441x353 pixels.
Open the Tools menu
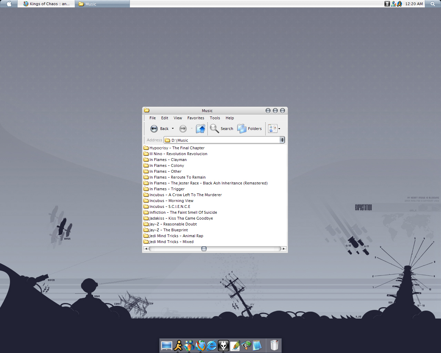(x=215, y=118)
